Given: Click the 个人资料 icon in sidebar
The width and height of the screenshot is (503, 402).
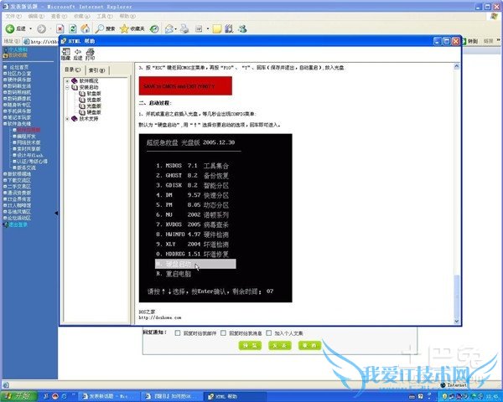Looking at the screenshot, I should click(x=6, y=49).
